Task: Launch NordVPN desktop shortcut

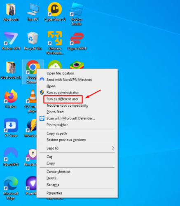Action: click(x=11, y=154)
